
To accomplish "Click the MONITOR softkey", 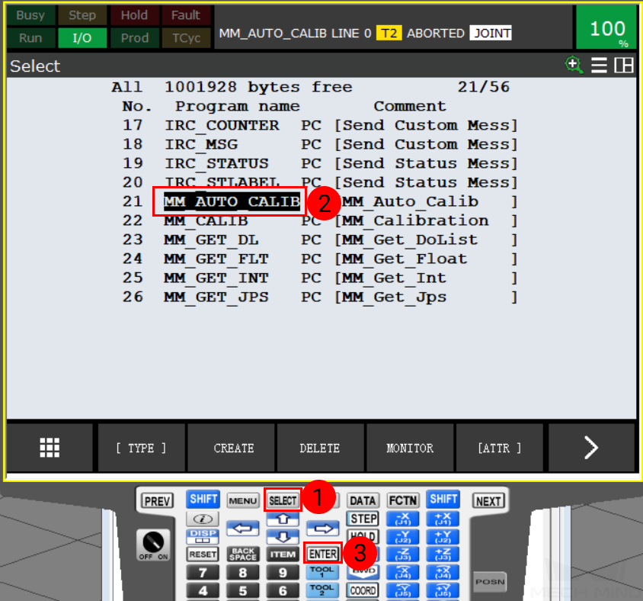I will pyautogui.click(x=410, y=448).
